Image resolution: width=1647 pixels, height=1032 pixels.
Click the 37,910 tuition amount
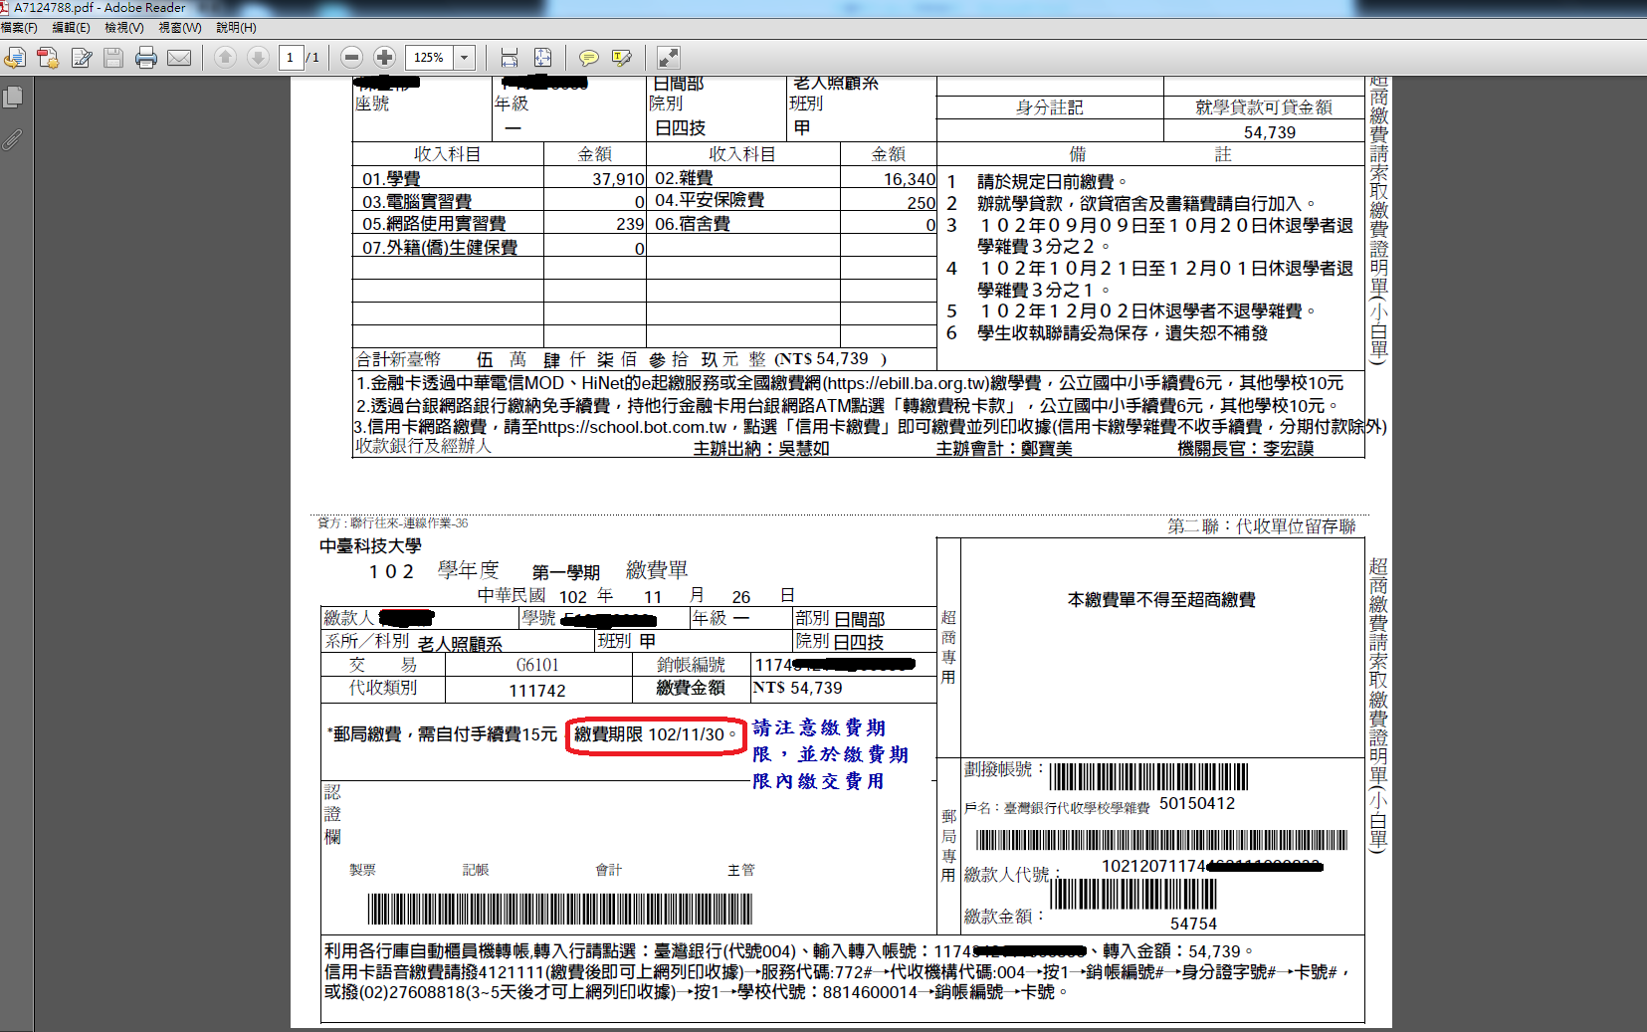pos(618,179)
